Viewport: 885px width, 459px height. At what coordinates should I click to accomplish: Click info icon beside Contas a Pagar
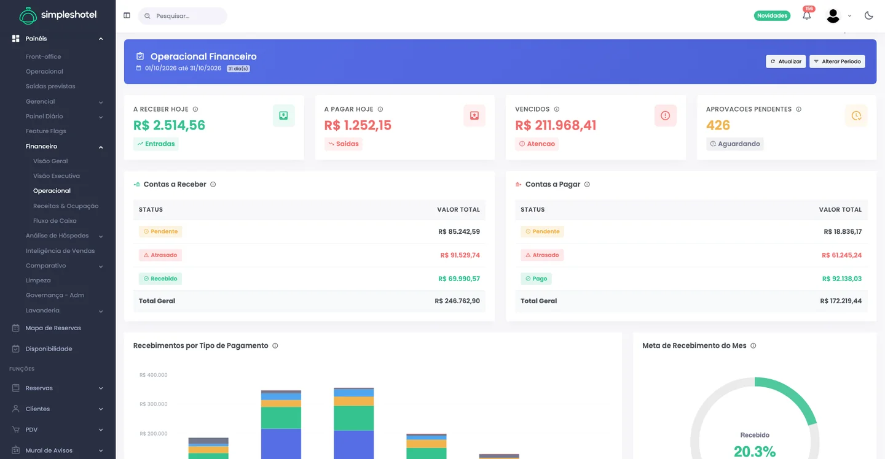[587, 184]
